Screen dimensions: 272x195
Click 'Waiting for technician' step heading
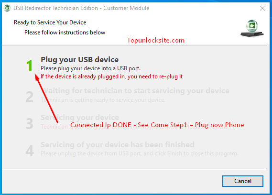135,91
